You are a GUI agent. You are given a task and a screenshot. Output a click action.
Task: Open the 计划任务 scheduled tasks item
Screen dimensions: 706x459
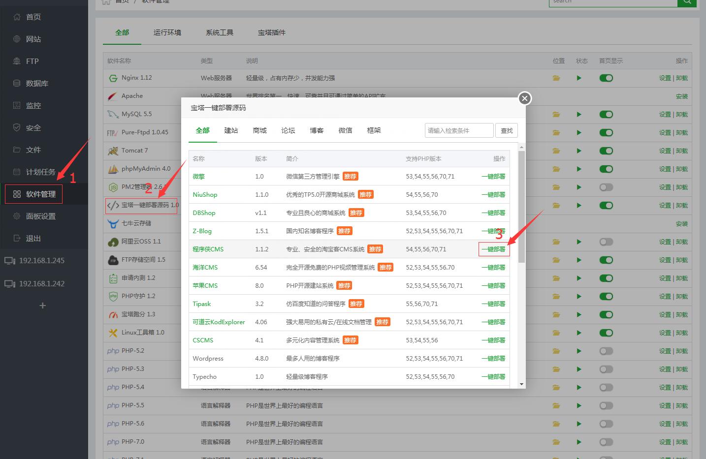click(40, 172)
